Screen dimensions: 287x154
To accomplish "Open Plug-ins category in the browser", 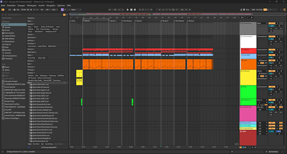I will pyautogui.click(x=8, y=44).
